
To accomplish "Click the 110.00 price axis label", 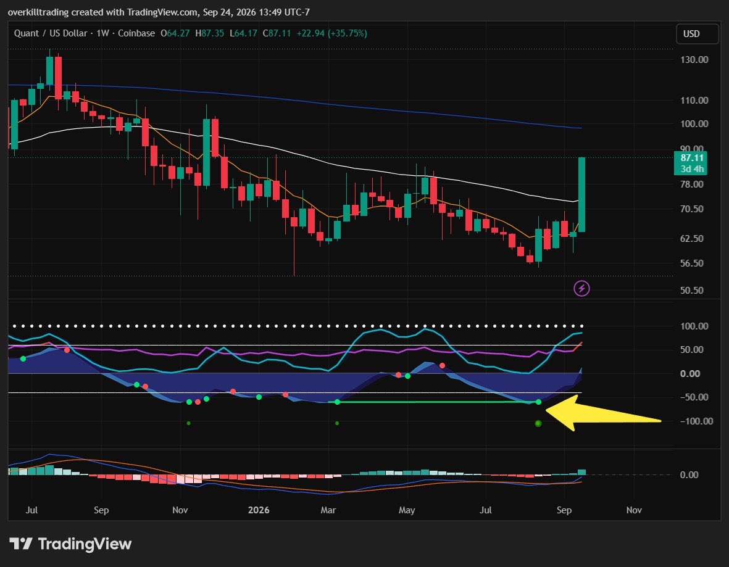I will [694, 101].
